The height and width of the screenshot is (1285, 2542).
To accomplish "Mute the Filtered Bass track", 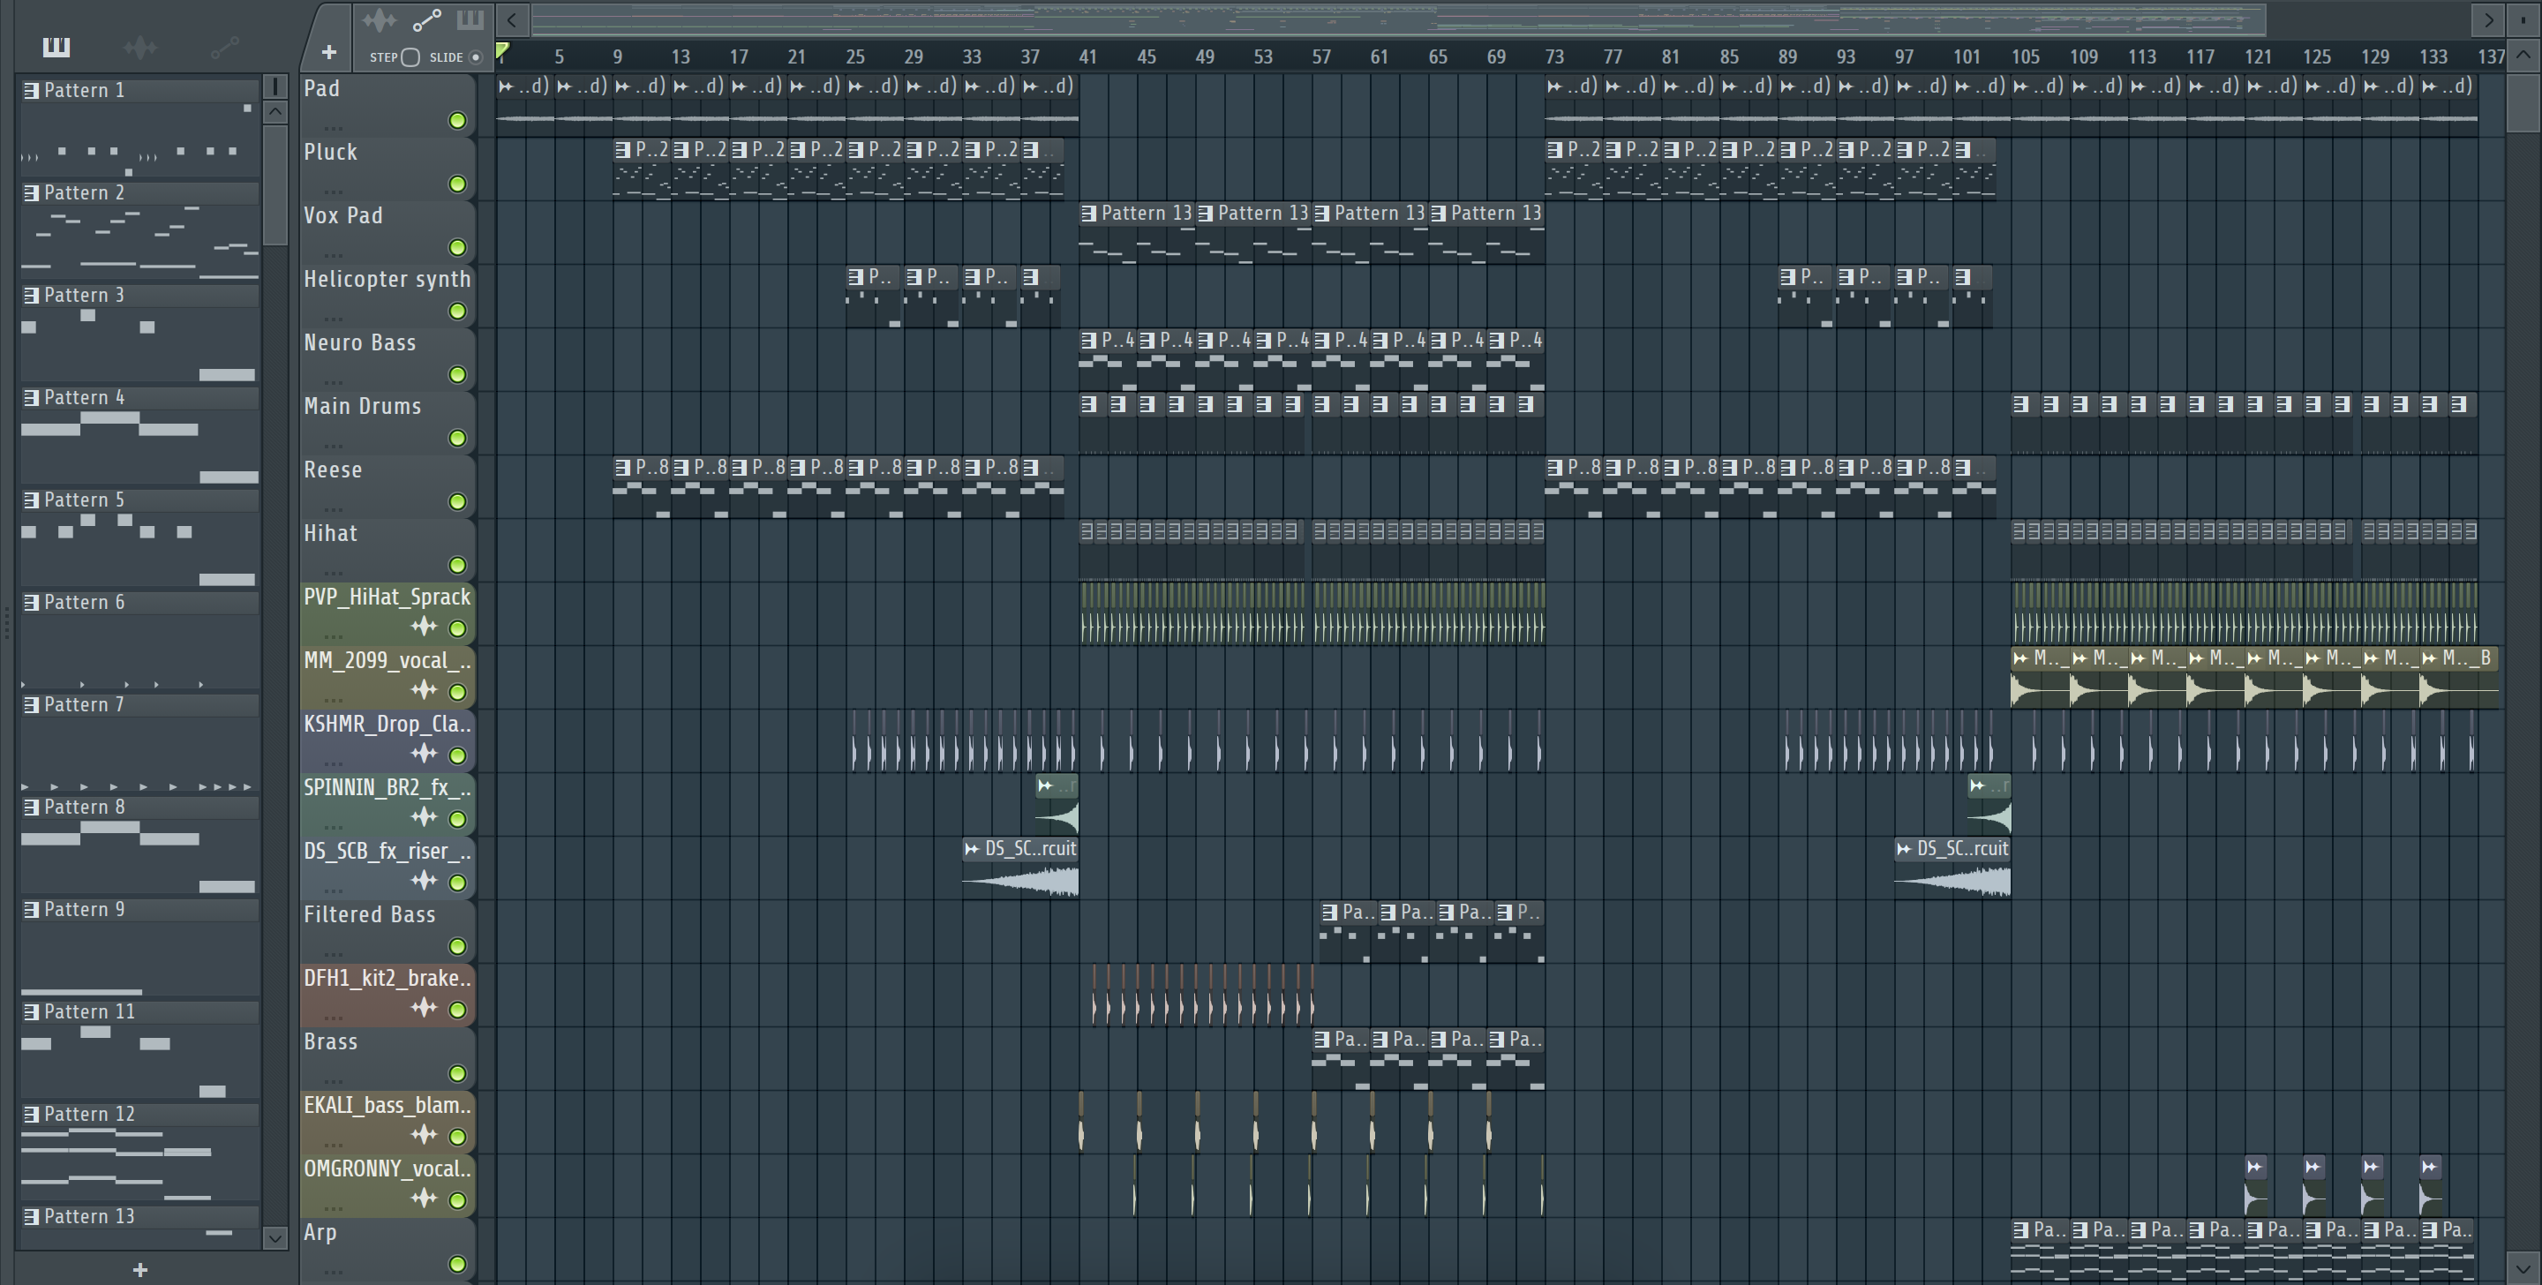I will [x=457, y=946].
